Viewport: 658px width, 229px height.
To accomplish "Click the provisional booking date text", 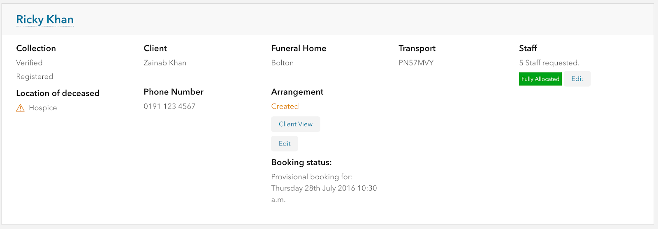I will coord(324,188).
